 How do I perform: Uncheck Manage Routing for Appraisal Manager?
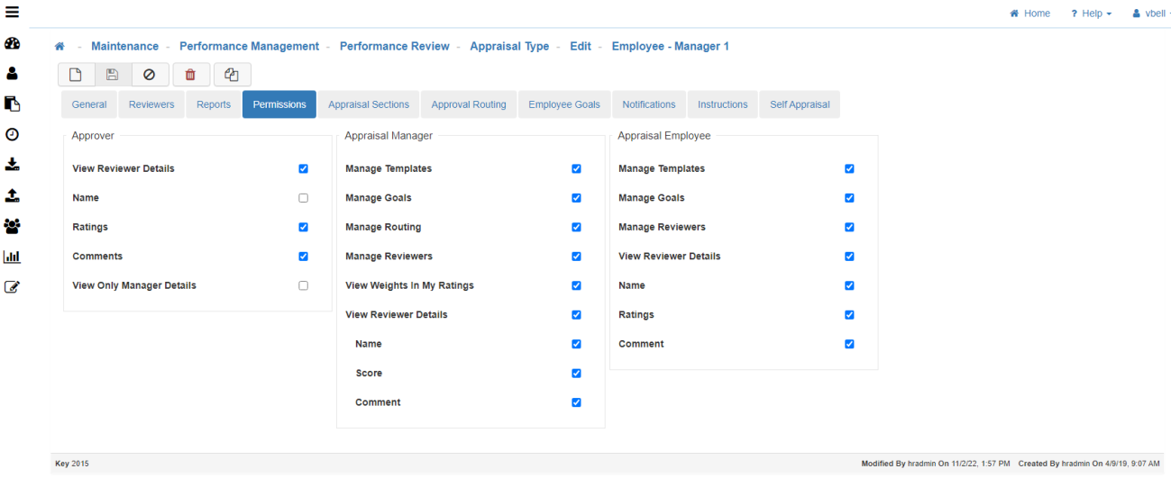point(576,227)
